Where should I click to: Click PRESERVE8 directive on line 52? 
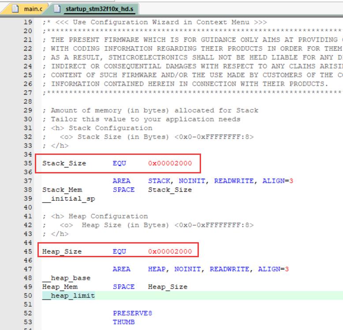click(133, 313)
